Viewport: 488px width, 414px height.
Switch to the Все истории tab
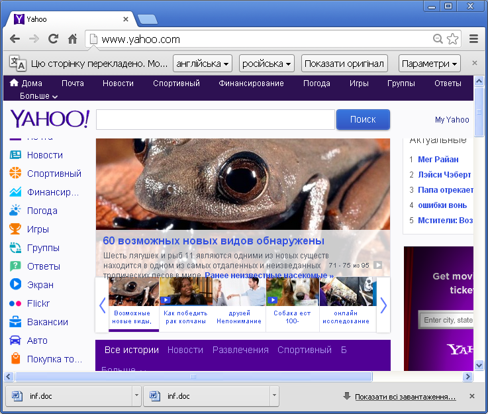[x=132, y=350]
